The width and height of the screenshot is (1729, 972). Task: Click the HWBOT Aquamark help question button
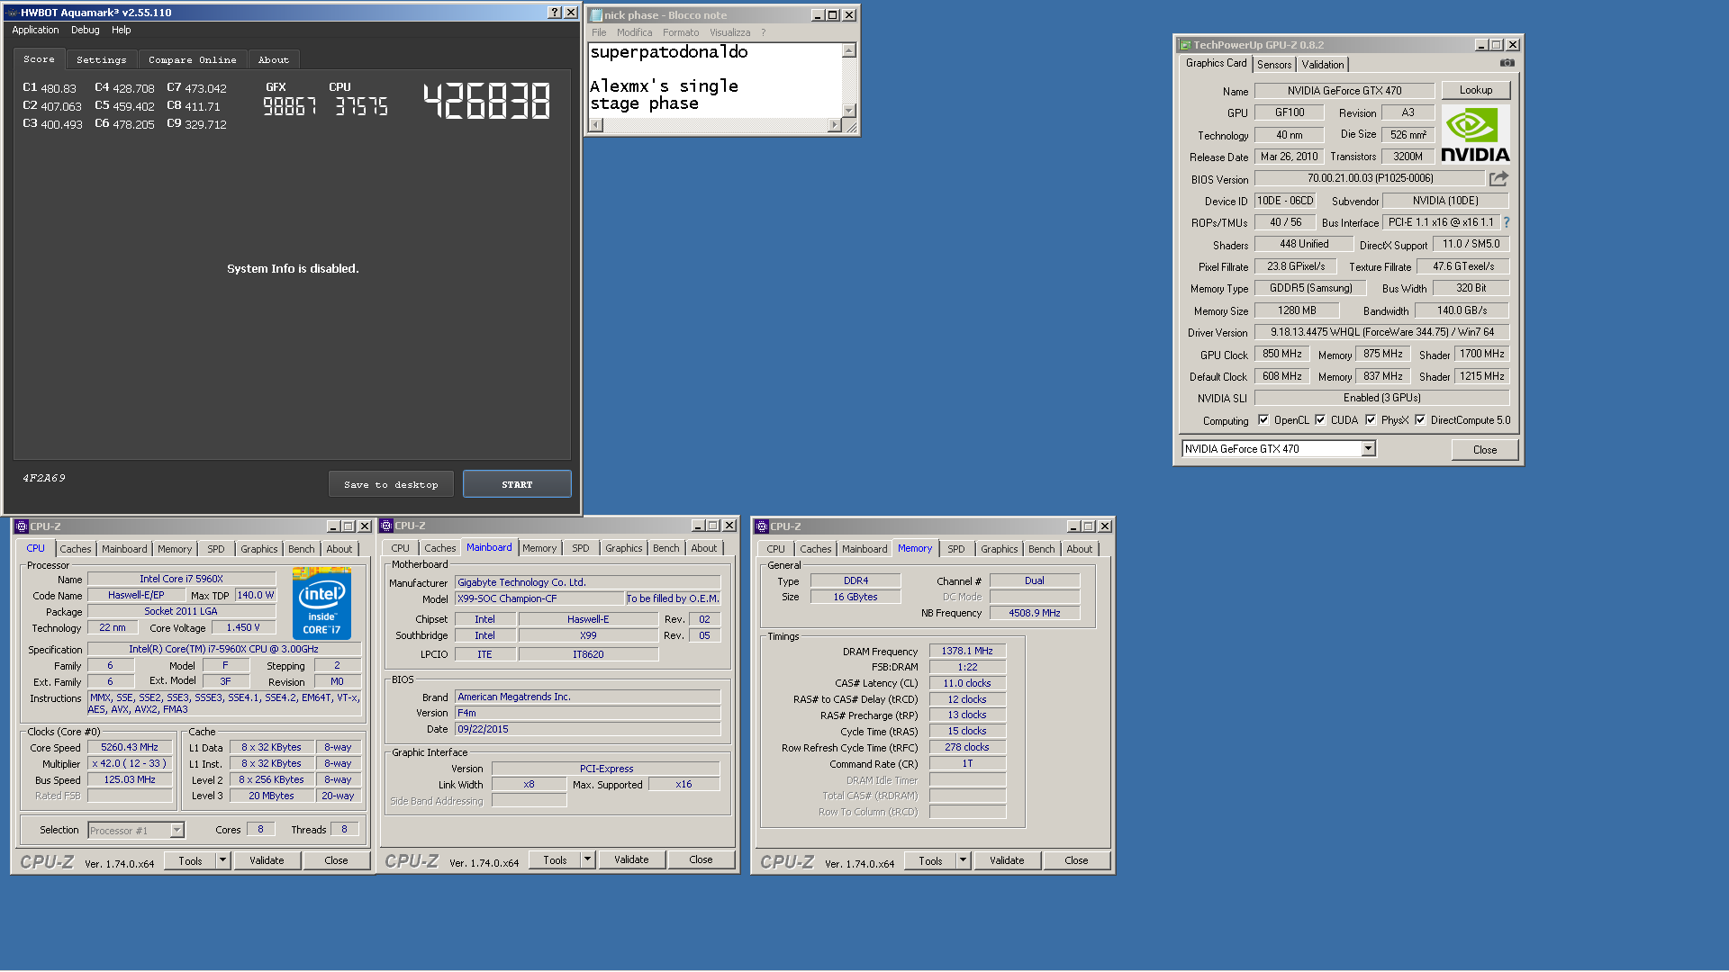click(x=555, y=13)
